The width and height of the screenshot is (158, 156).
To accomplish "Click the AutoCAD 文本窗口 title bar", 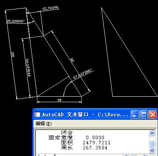I will click(95, 115).
